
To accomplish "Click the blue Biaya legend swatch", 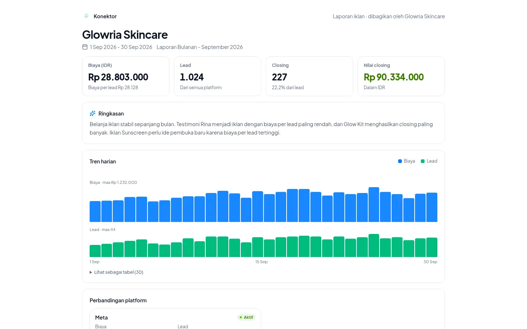I will 400,161.
